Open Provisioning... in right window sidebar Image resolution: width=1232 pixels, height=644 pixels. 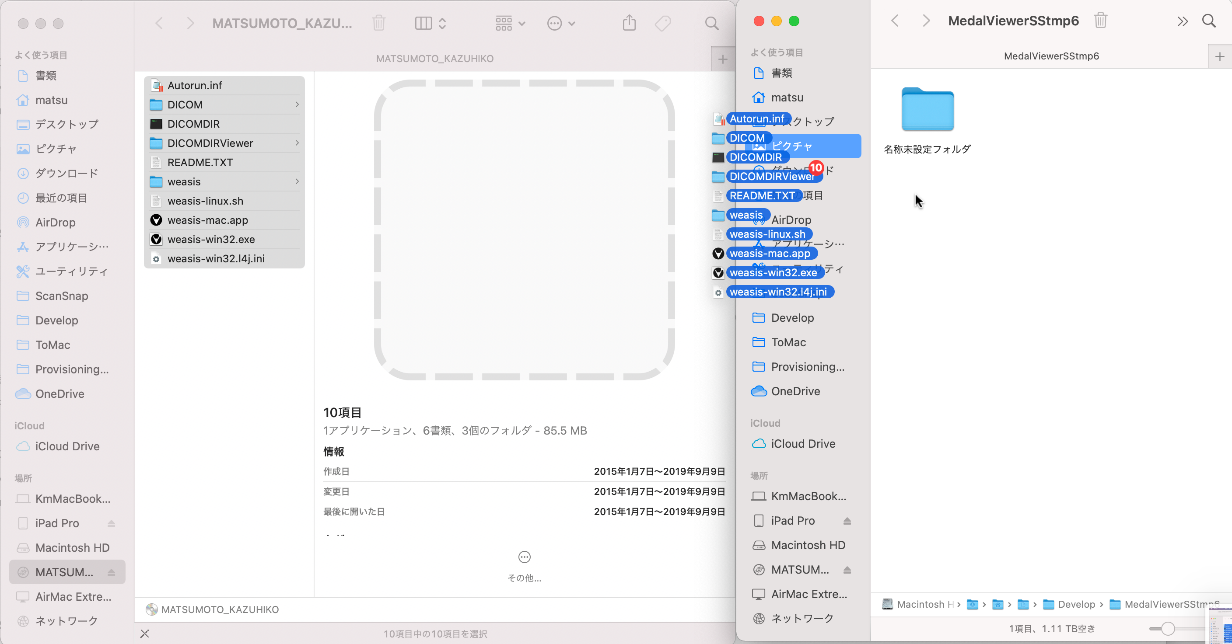click(x=804, y=366)
